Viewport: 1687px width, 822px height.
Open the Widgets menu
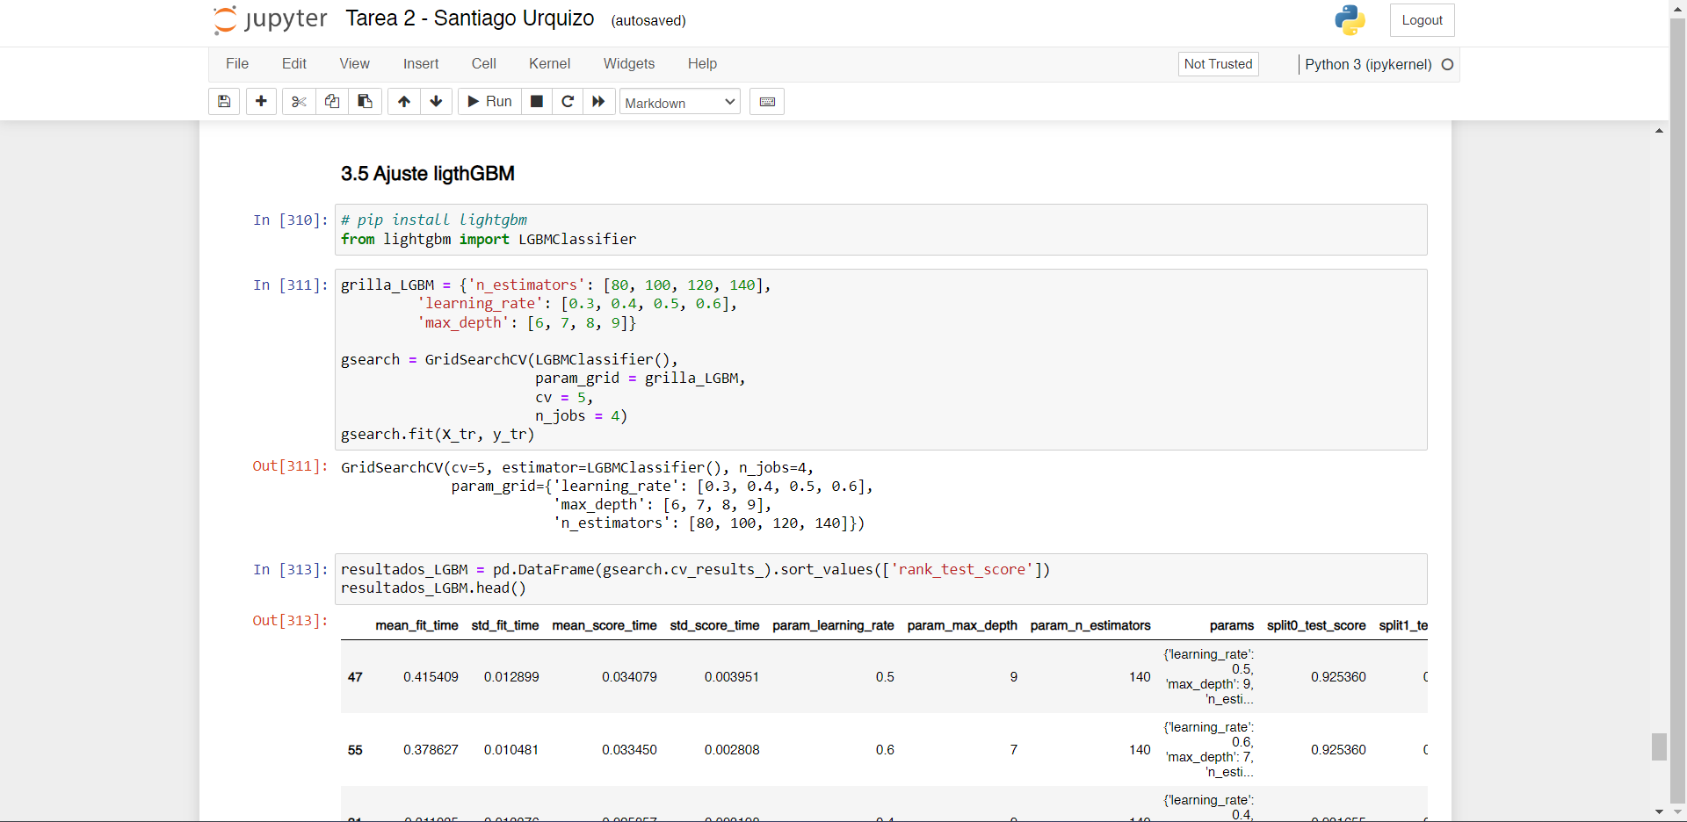tap(628, 63)
